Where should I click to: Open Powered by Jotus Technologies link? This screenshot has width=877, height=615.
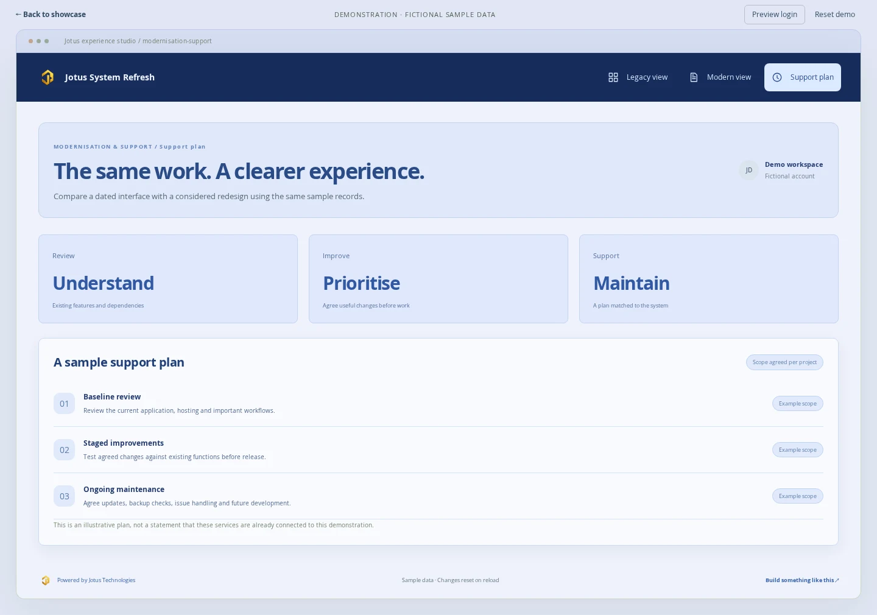[x=96, y=580]
